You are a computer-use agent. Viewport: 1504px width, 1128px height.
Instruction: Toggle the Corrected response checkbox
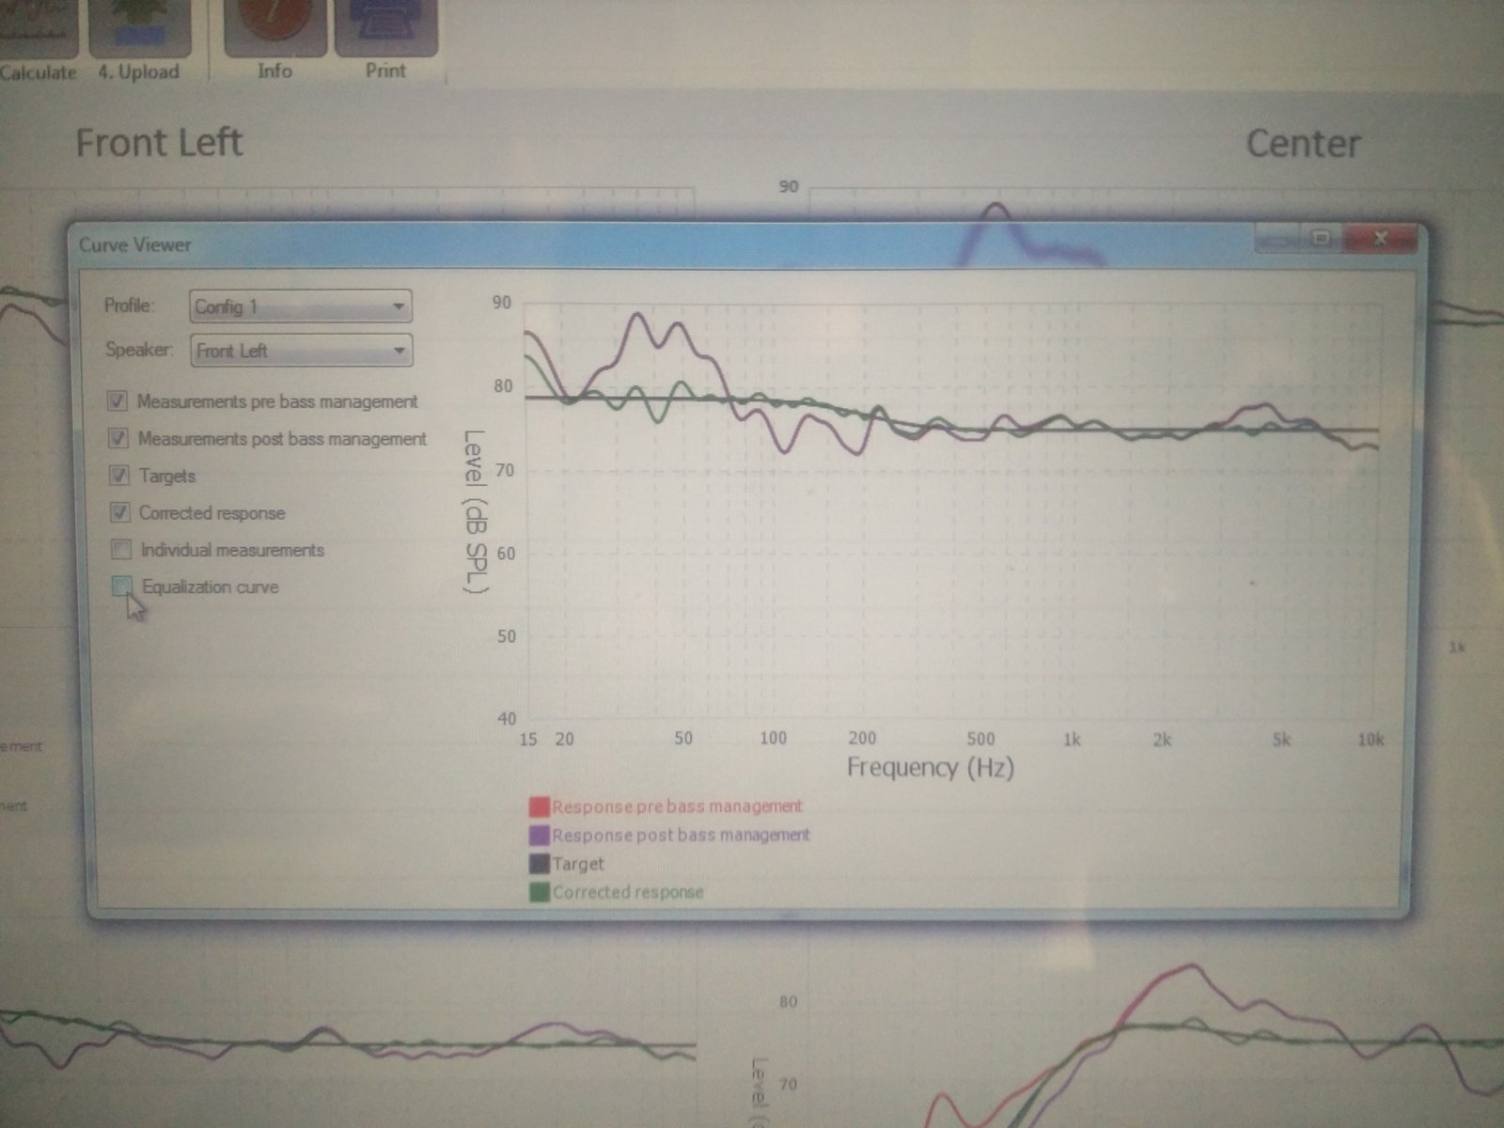(x=120, y=513)
